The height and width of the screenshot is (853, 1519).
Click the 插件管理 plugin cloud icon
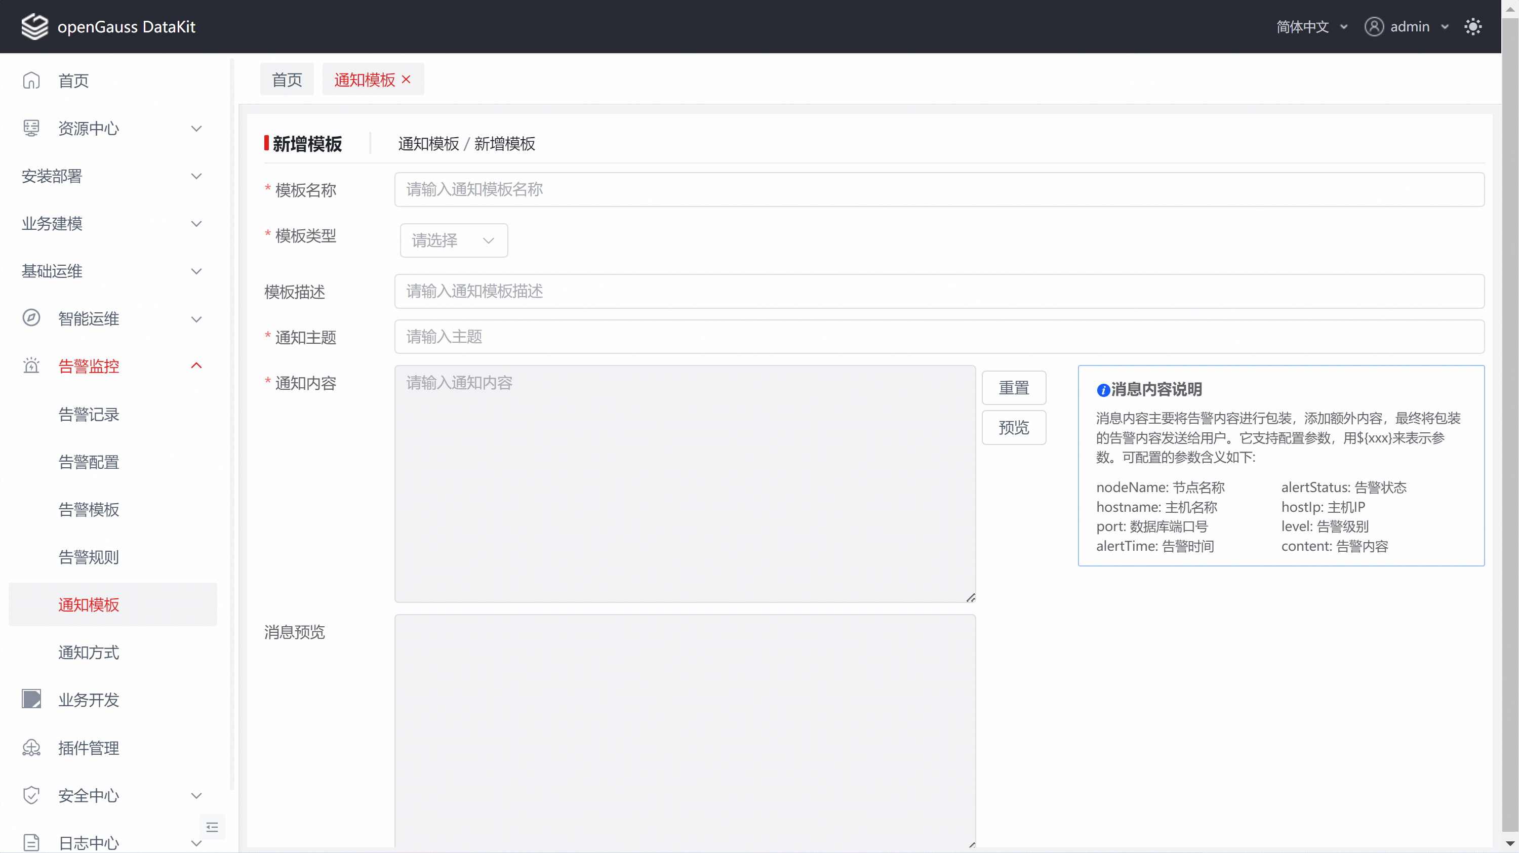click(31, 748)
